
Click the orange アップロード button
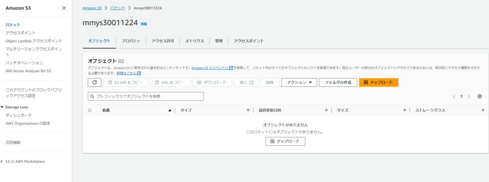pos(379,82)
